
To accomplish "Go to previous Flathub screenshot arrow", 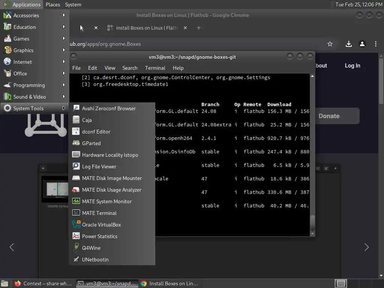I will coord(12,247).
